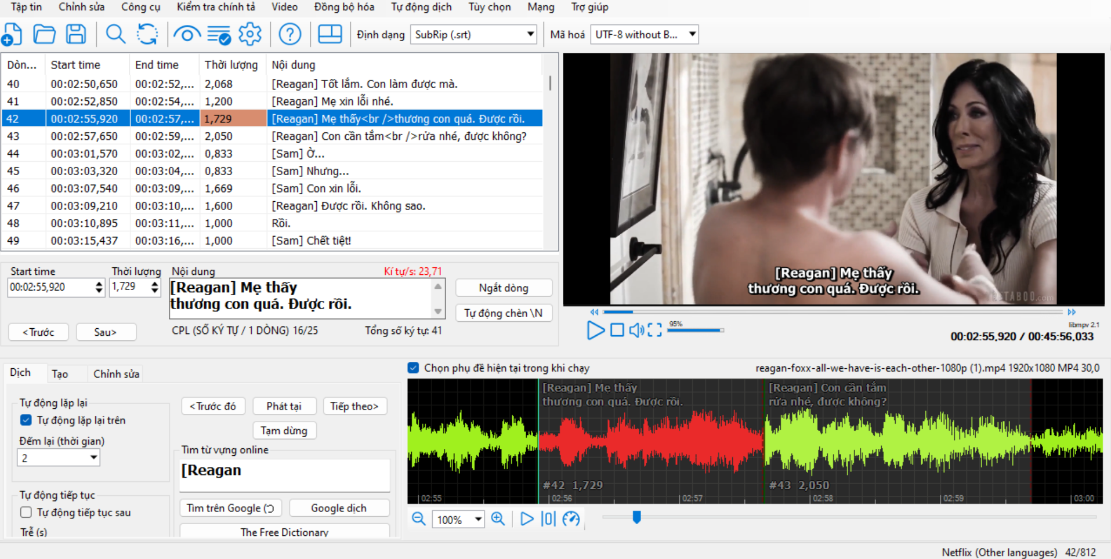Toggle 'Chọn phụ đề hiện tại trong khi chạy' checkbox
Screen dimensions: 1111x559
[413, 368]
